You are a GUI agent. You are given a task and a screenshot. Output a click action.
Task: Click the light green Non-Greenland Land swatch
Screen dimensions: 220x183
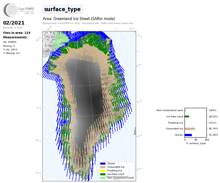[x=103, y=178]
